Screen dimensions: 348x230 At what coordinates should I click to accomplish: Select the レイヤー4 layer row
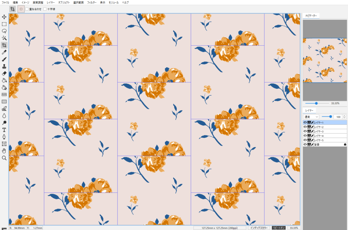[x=325, y=136]
